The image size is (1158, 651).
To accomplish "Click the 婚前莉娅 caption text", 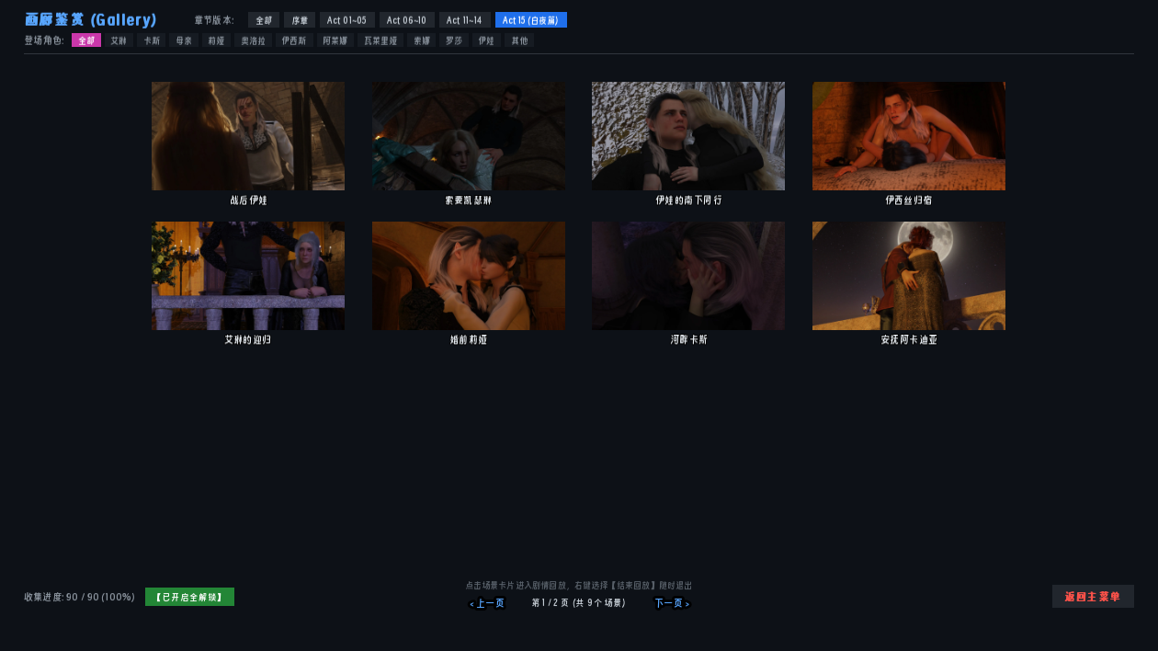I will pyautogui.click(x=469, y=339).
